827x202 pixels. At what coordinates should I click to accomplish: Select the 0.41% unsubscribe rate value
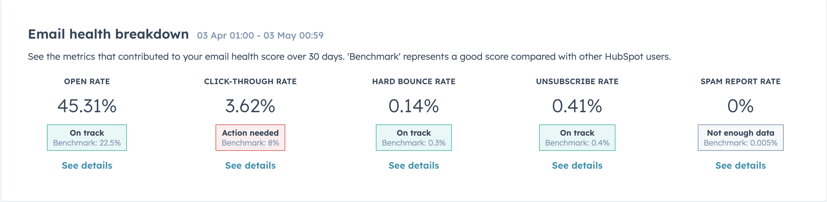[x=577, y=106]
